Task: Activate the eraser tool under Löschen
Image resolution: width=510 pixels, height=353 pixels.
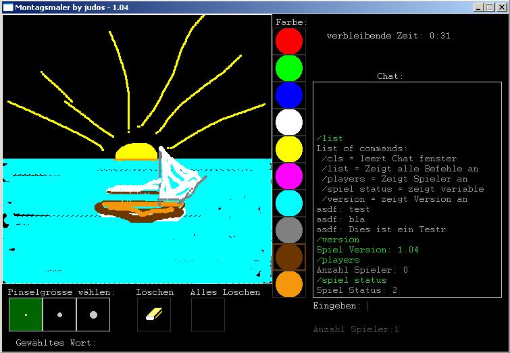Action: click(x=154, y=315)
